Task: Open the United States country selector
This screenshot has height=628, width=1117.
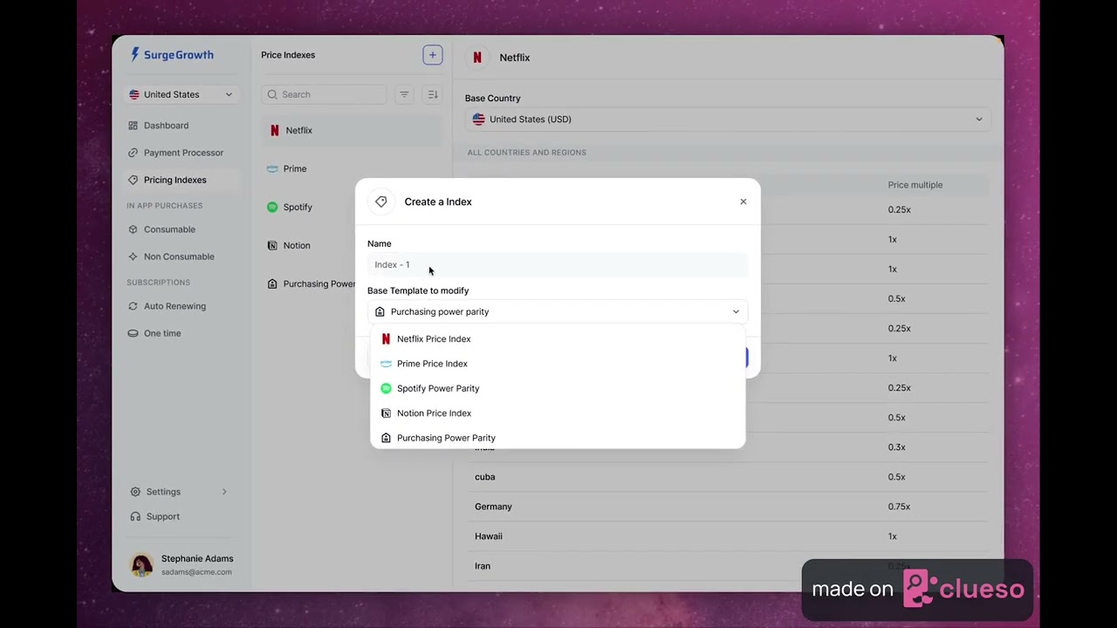Action: click(x=181, y=94)
